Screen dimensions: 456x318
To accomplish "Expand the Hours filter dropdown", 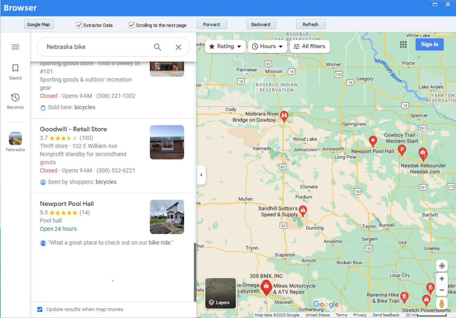I will (267, 46).
